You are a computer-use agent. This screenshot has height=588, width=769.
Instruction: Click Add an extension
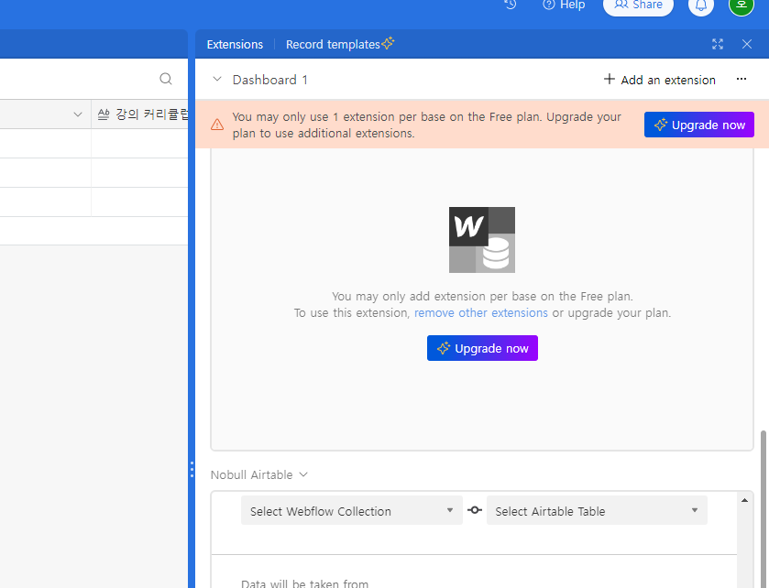tap(659, 80)
